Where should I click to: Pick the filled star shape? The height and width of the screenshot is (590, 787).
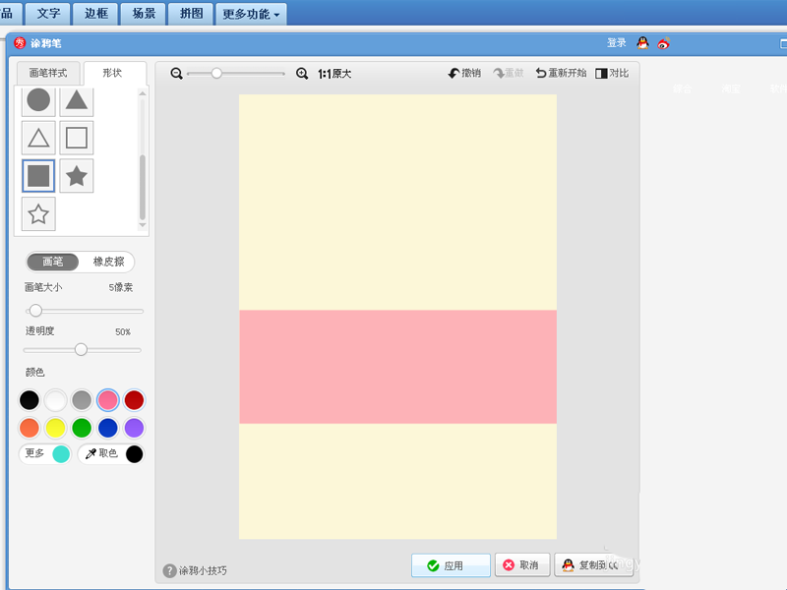coord(77,176)
